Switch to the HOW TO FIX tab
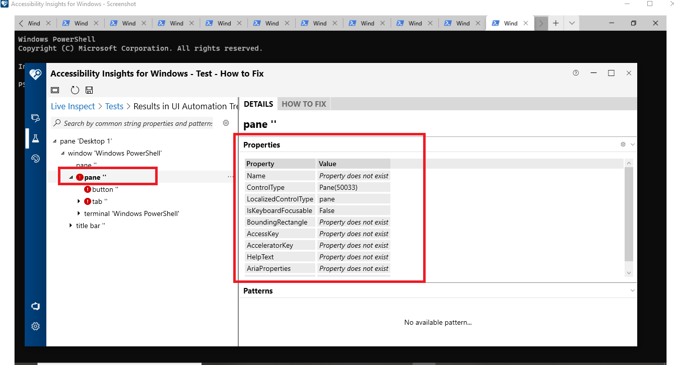 point(303,104)
